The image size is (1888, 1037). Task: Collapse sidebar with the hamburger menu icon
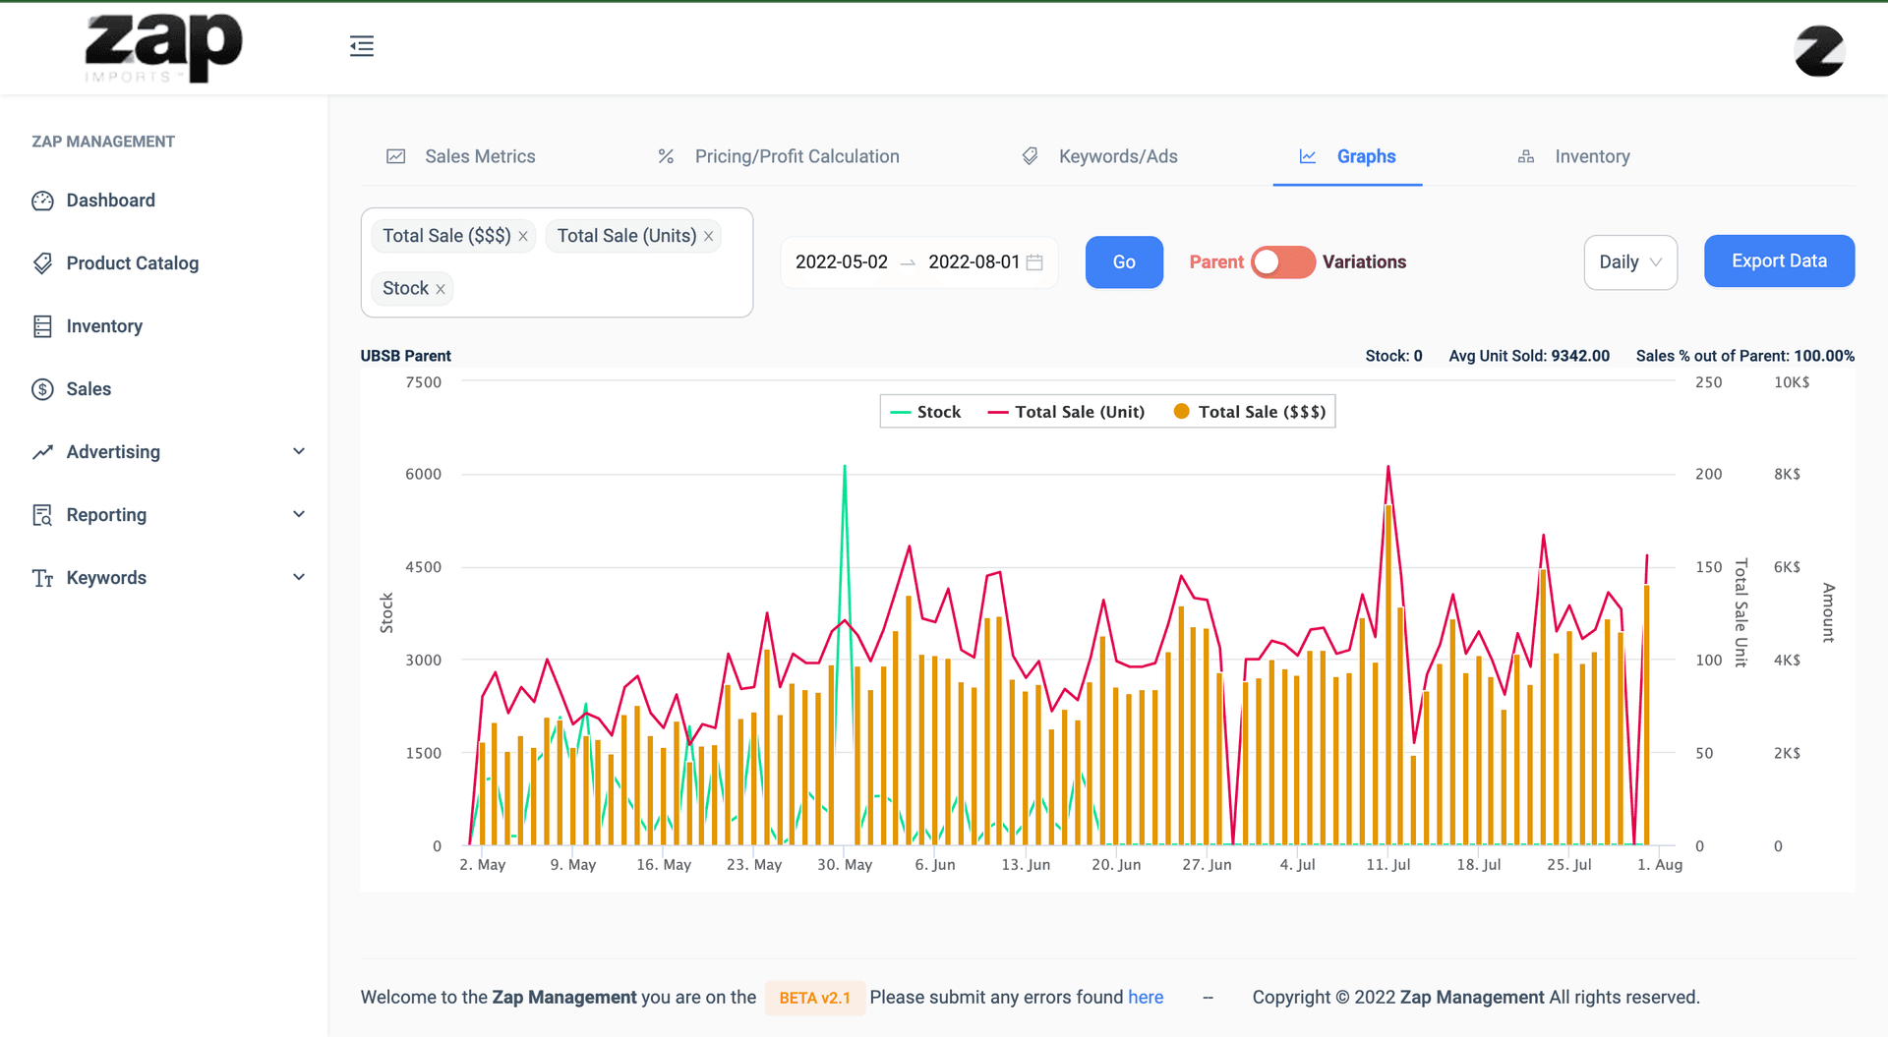[x=362, y=46]
